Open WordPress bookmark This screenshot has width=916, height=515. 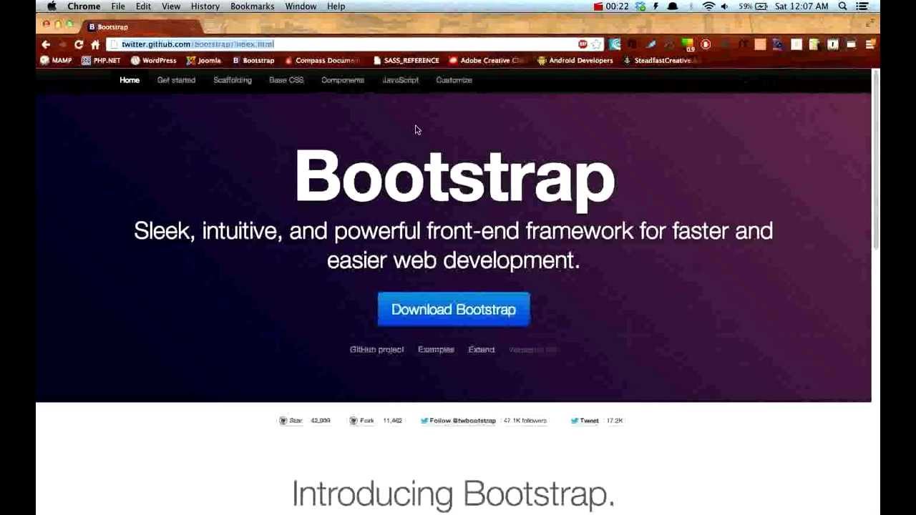pos(153,61)
